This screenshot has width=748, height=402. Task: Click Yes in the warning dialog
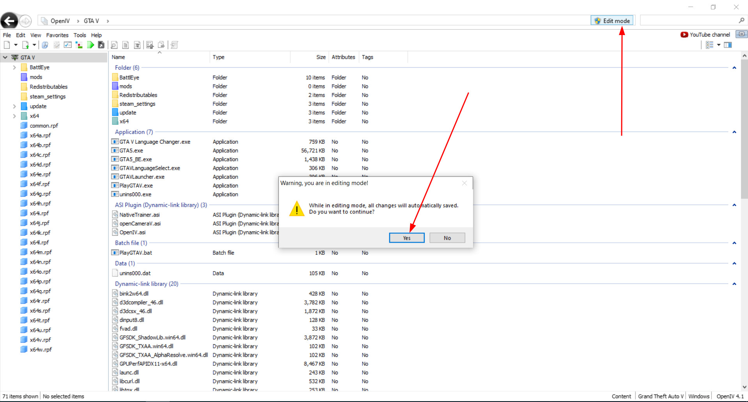(407, 238)
